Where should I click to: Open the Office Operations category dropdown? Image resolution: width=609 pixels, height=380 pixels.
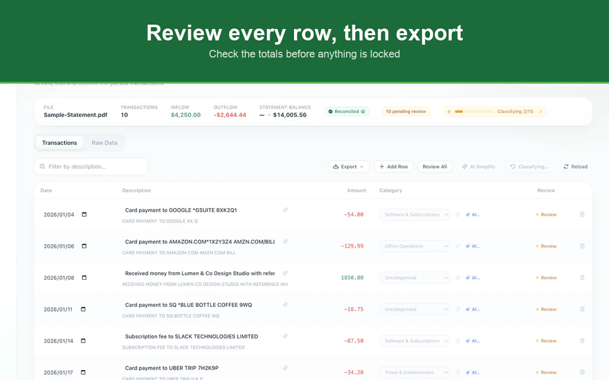click(x=415, y=246)
